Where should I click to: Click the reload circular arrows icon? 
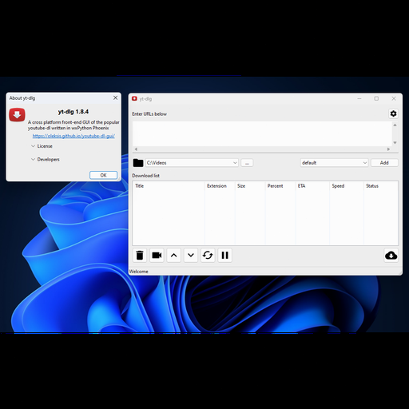click(208, 255)
